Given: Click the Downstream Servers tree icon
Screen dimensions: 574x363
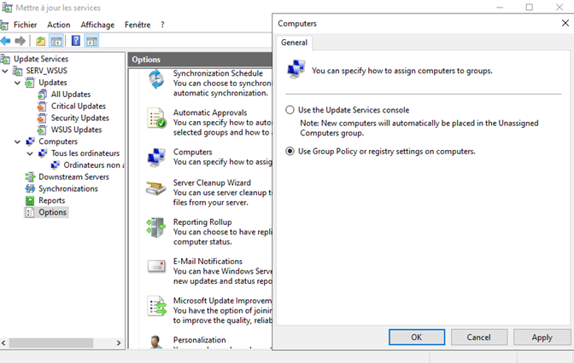Looking at the screenshot, I should click(x=30, y=176).
